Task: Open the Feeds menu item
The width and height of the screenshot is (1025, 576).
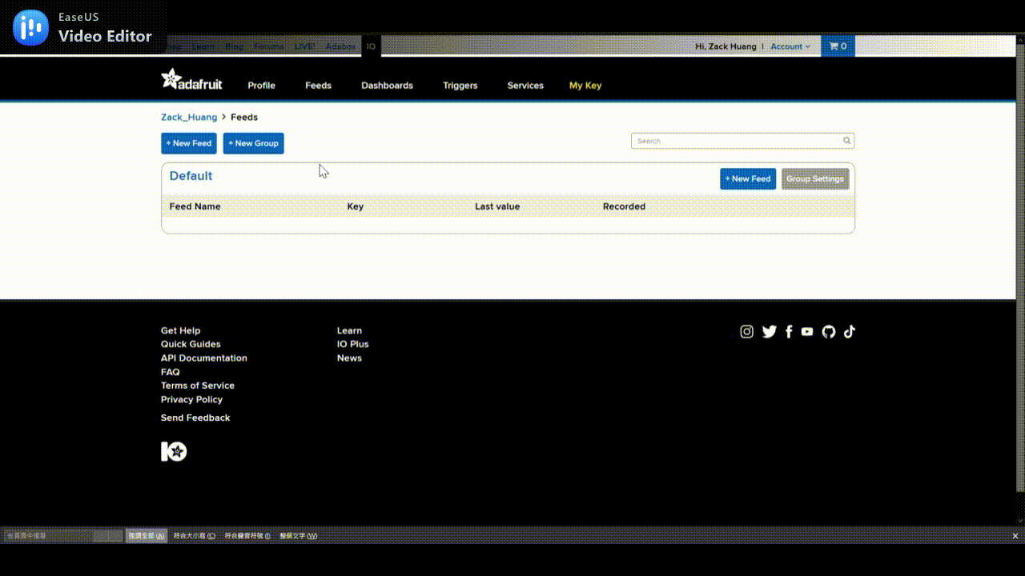Action: (x=318, y=86)
